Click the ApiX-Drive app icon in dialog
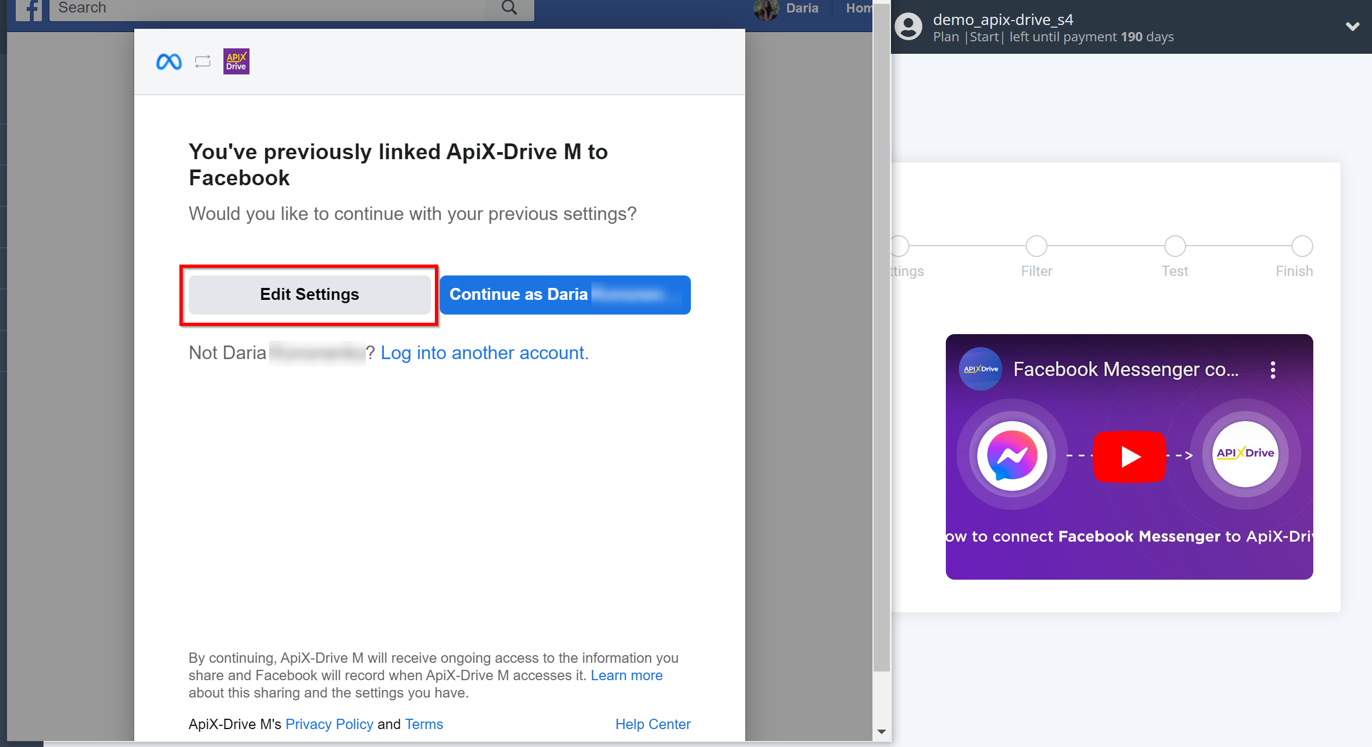Image resolution: width=1372 pixels, height=747 pixels. 236,61
